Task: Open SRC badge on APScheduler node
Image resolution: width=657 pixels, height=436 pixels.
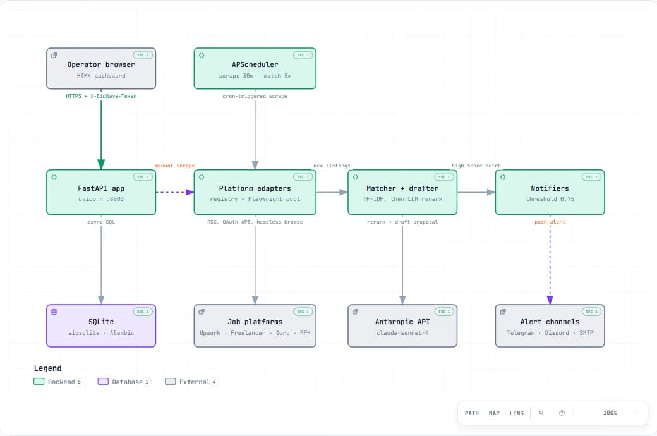Action: pyautogui.click(x=303, y=55)
